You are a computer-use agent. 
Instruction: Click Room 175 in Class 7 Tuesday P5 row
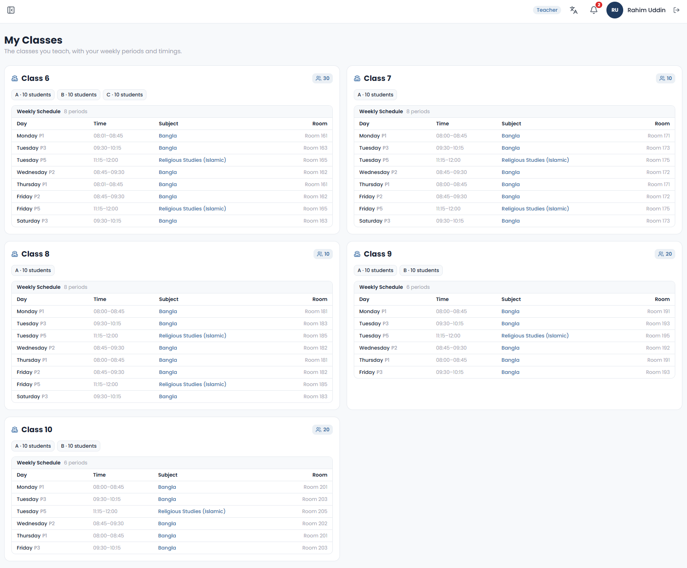pos(658,160)
